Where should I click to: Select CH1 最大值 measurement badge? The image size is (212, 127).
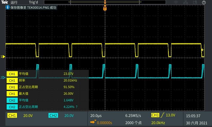coord(12,94)
